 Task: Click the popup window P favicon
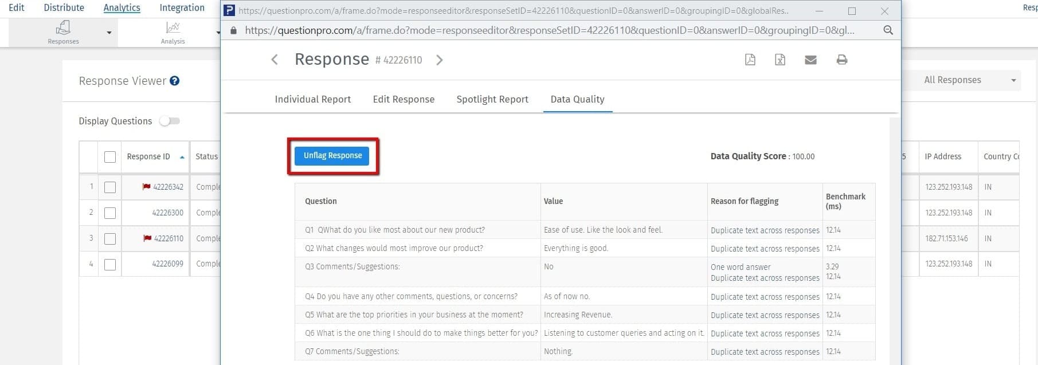229,10
